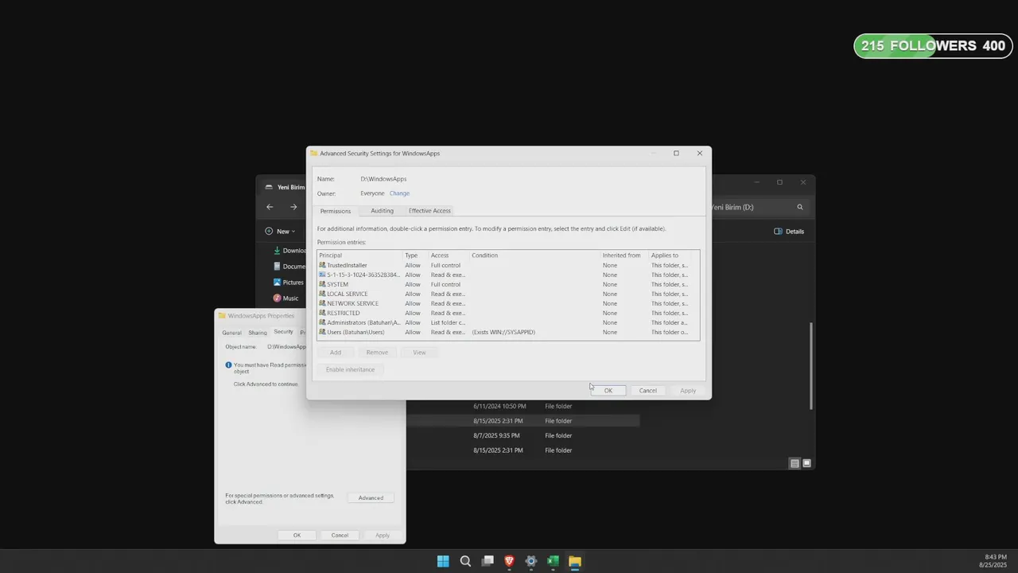Click Apply in WindowsApps Properties
This screenshot has width=1018, height=573.
pos(383,535)
